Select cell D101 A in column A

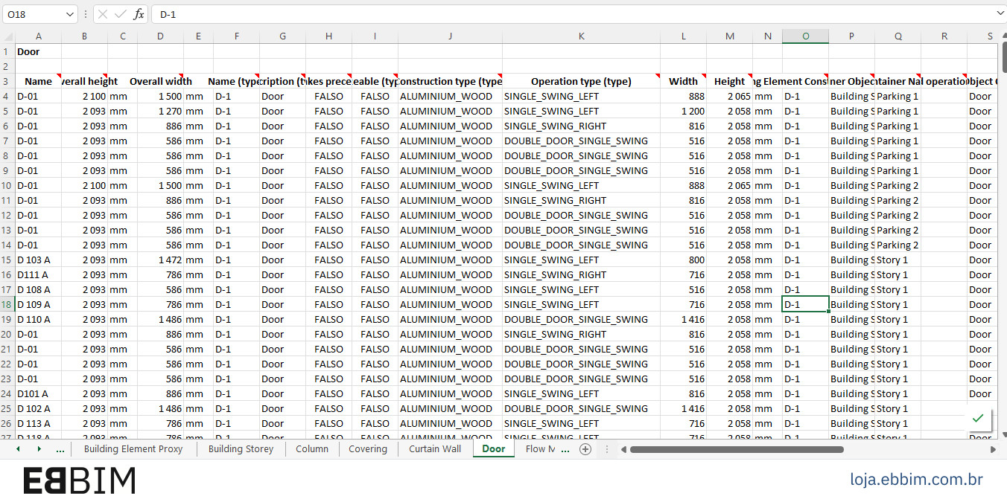[38, 393]
